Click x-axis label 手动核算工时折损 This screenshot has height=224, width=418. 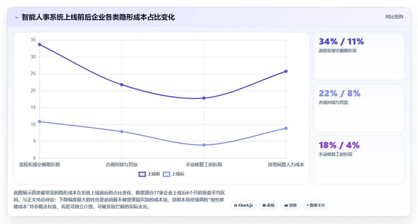pyautogui.click(x=204, y=165)
